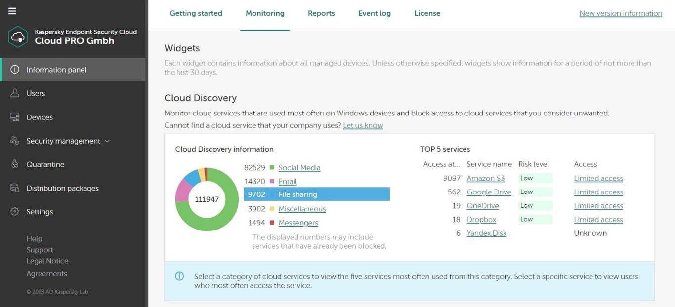Click the info icon in the tip banner
The width and height of the screenshot is (675, 307).
179,276
